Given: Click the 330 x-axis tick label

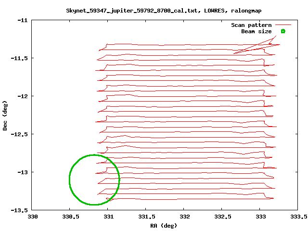Looking at the screenshot, I should click(x=33, y=217).
